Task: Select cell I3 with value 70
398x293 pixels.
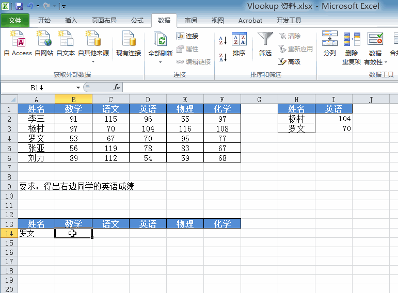Action: pos(333,128)
